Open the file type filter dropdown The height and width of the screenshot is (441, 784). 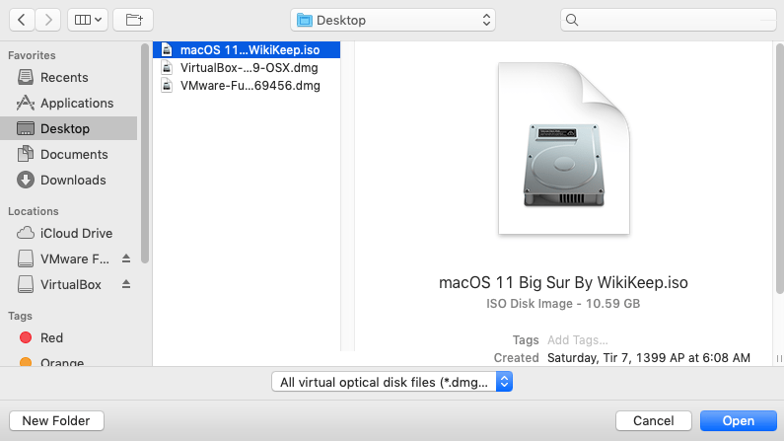click(x=392, y=382)
